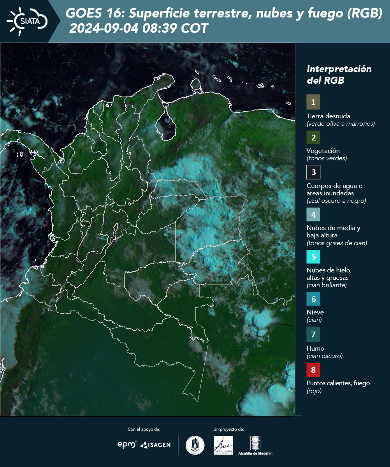Select legend swatch 1 Tierra desnuda
The height and width of the screenshot is (467, 390).
pyautogui.click(x=313, y=102)
